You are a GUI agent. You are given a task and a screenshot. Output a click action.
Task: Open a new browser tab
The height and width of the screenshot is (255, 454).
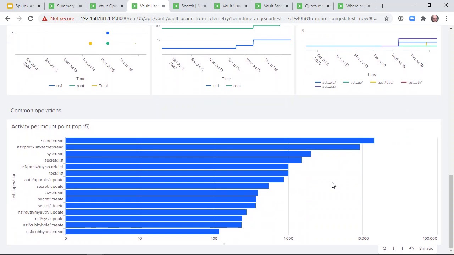(383, 6)
